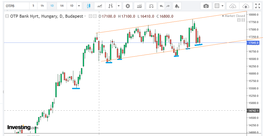The width and height of the screenshot is (263, 136).
Task: Select the candlestick chart style icon
Action: (89, 6)
